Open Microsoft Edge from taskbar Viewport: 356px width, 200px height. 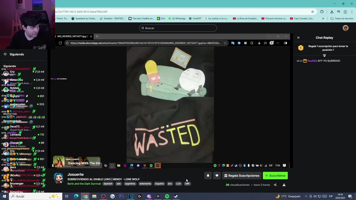pos(76,196)
